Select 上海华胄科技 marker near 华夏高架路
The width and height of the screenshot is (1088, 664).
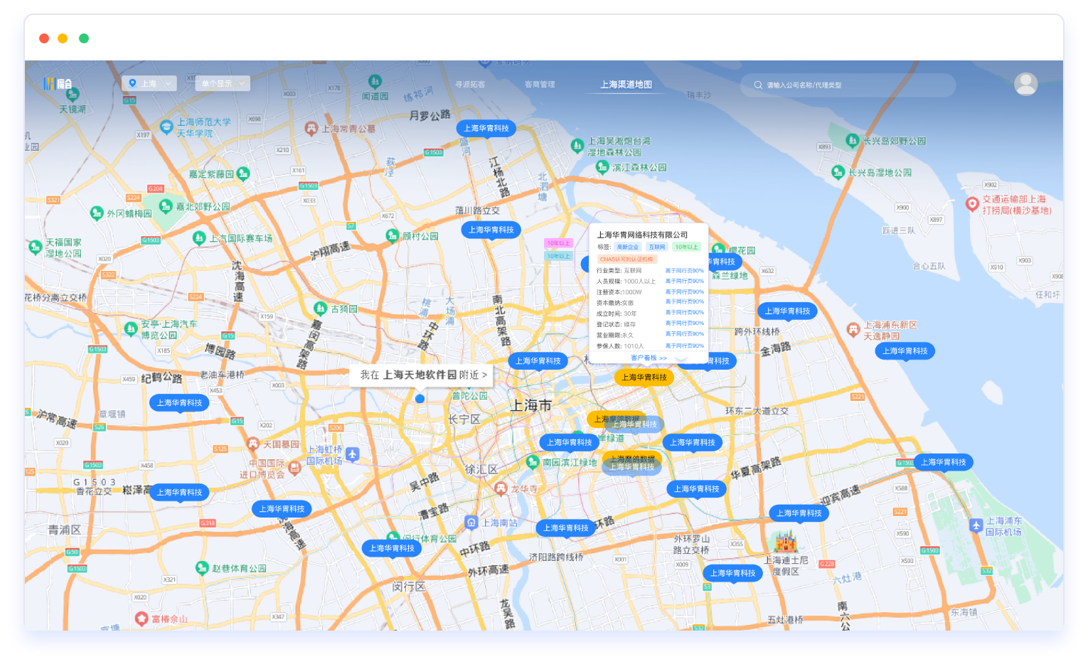(697, 489)
